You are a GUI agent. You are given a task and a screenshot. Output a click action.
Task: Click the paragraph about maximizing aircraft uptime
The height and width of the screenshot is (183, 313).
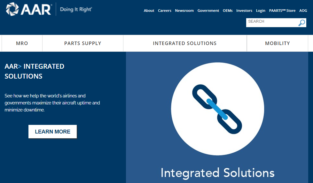[x=52, y=103]
